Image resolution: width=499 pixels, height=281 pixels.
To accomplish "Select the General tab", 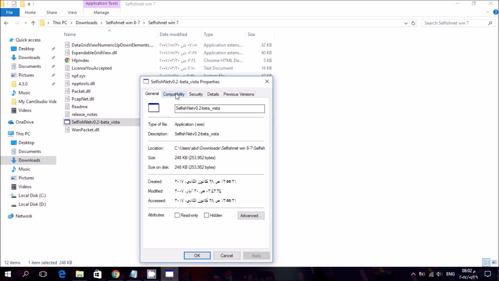I will pos(152,94).
